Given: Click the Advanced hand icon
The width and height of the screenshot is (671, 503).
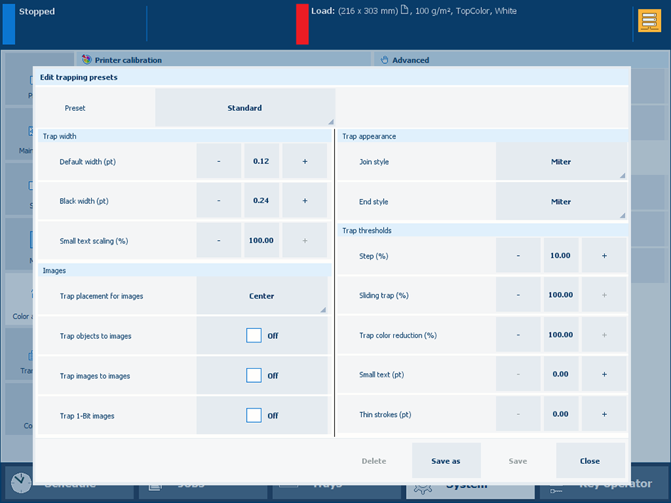Looking at the screenshot, I should click(x=385, y=60).
